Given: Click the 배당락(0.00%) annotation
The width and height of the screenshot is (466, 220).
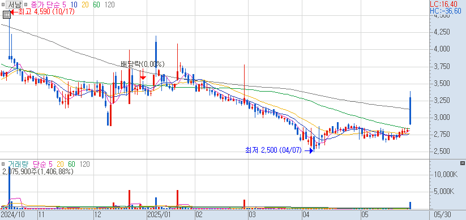Looking at the screenshot, I should click(142, 64).
